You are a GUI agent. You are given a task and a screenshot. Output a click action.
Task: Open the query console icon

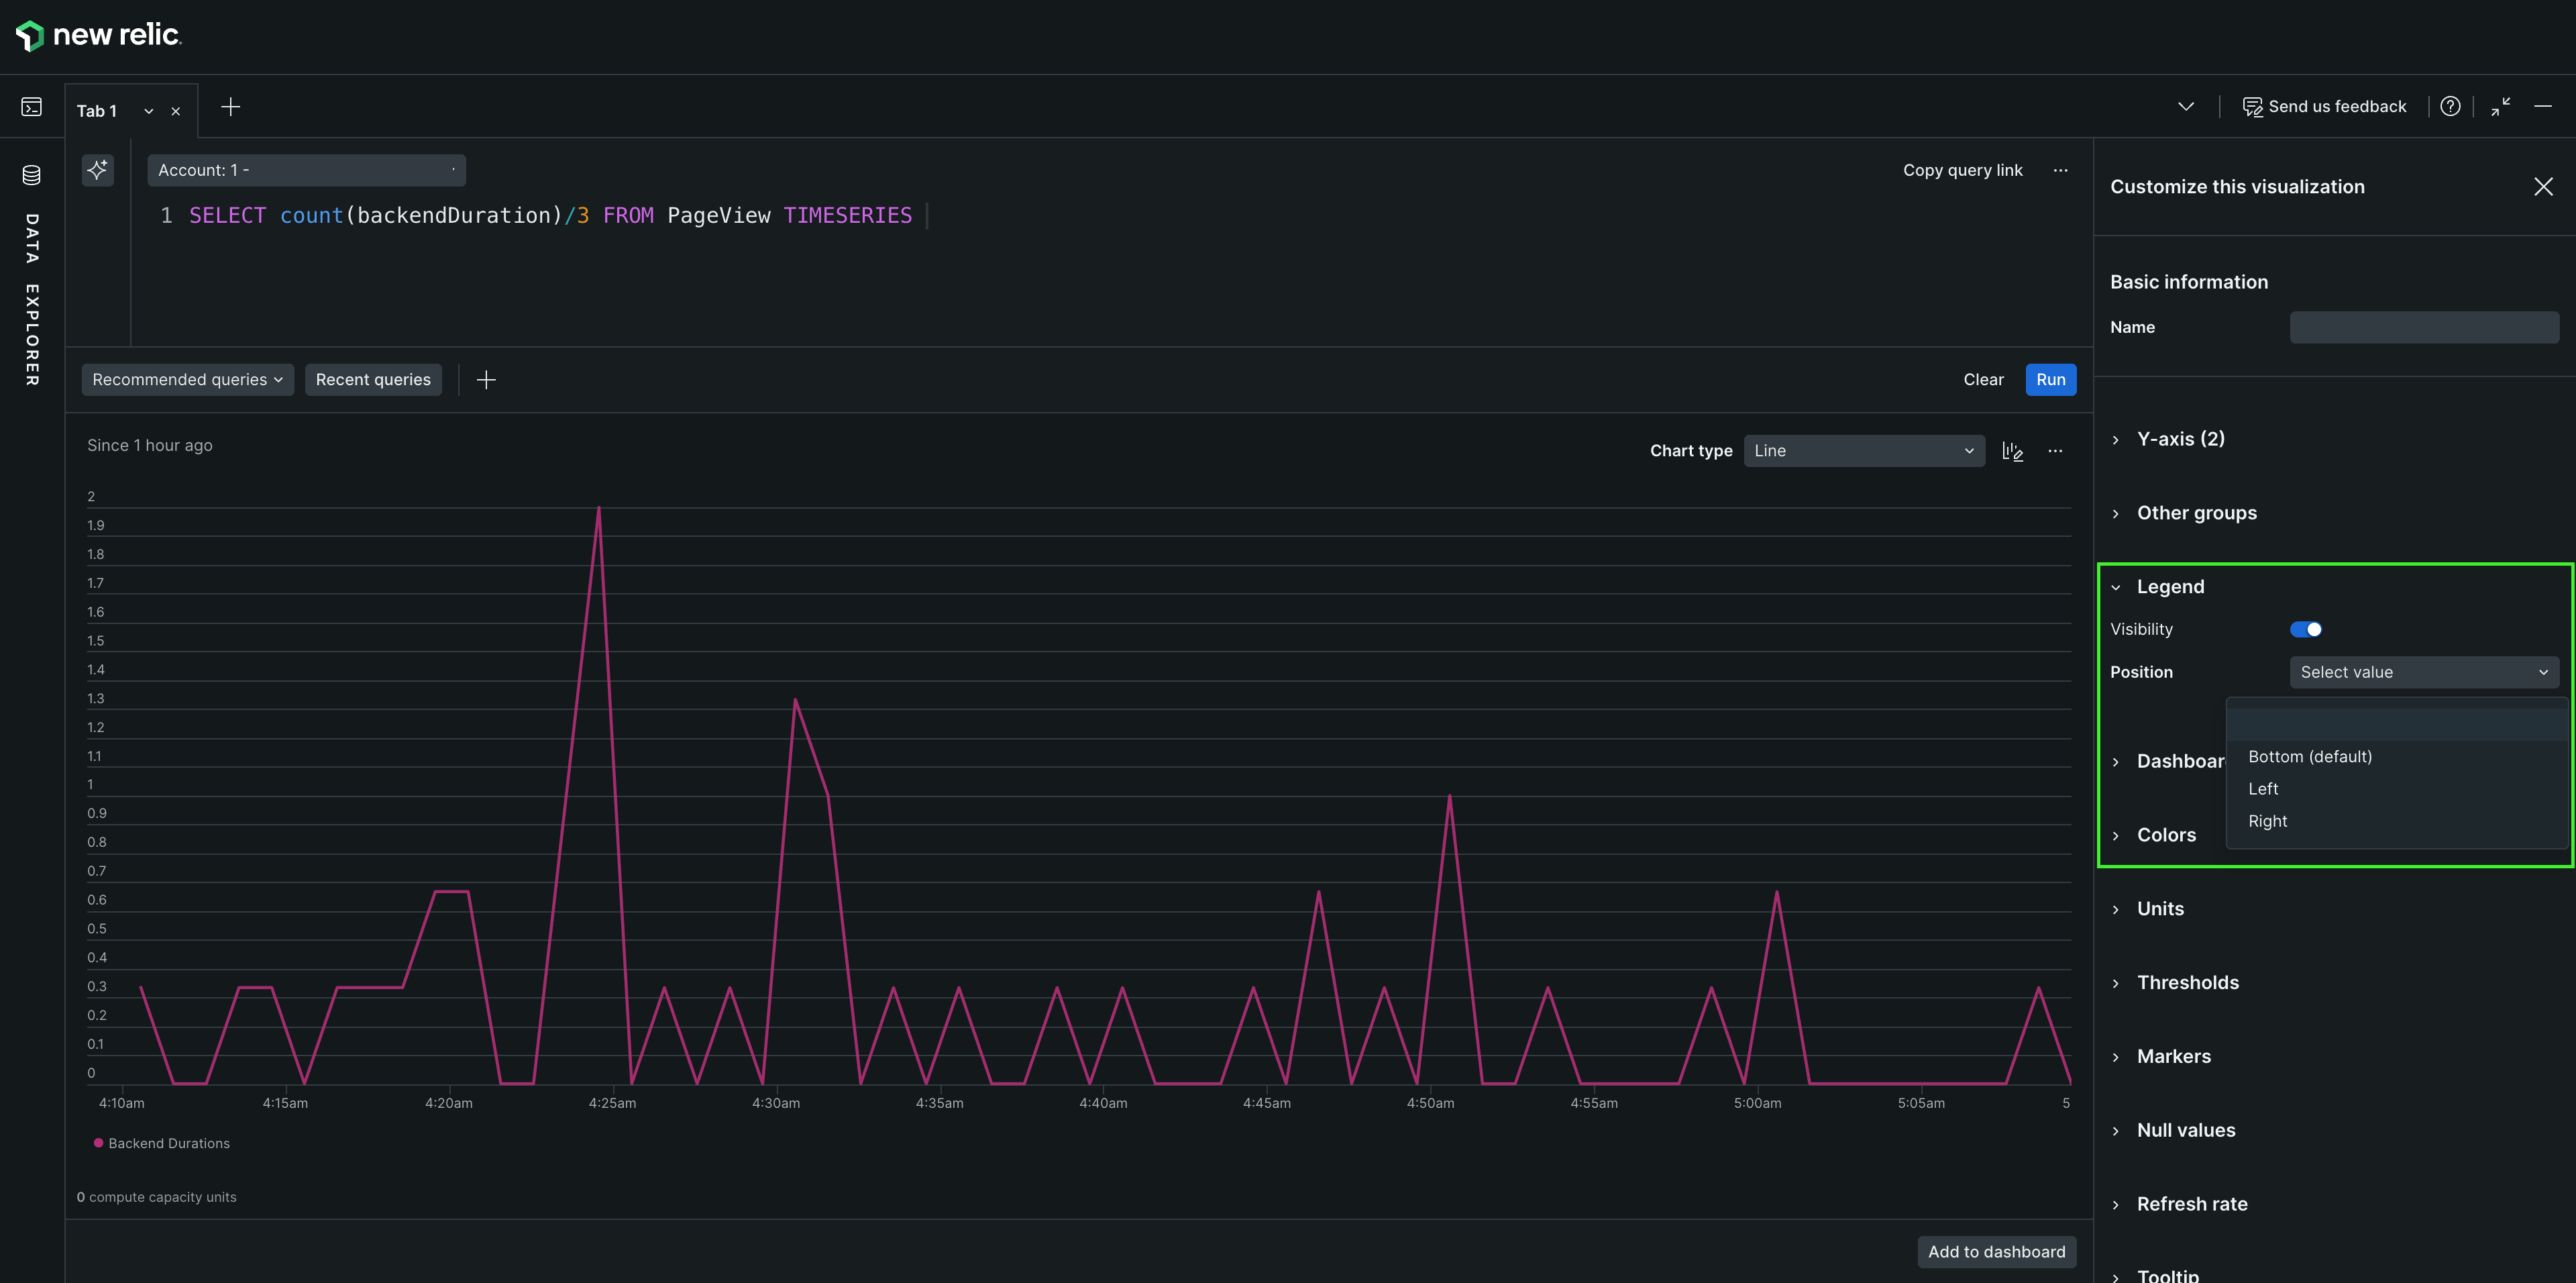pos(32,107)
